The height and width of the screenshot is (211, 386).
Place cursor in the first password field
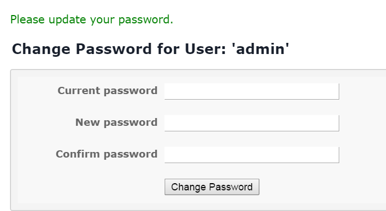(251, 91)
